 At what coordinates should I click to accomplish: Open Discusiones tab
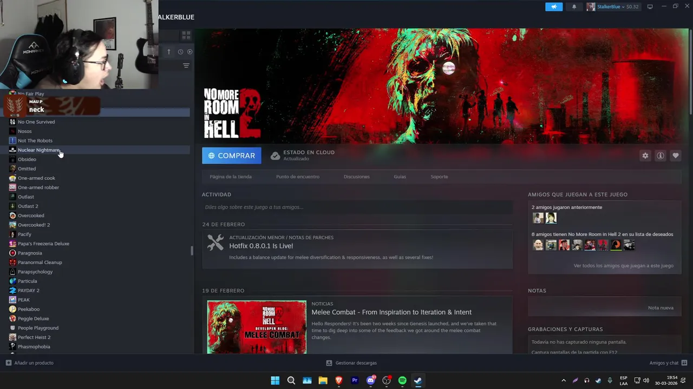click(x=357, y=177)
